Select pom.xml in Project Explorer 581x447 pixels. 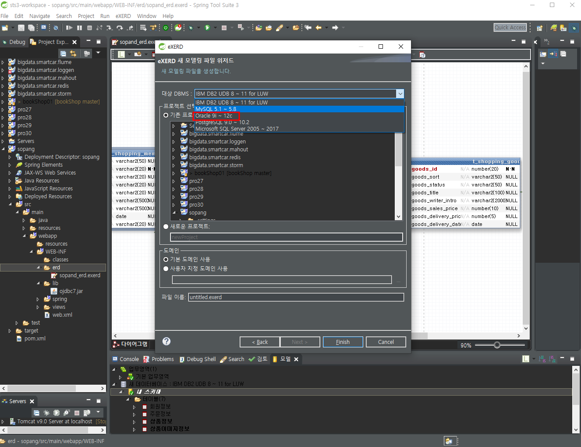click(x=35, y=339)
